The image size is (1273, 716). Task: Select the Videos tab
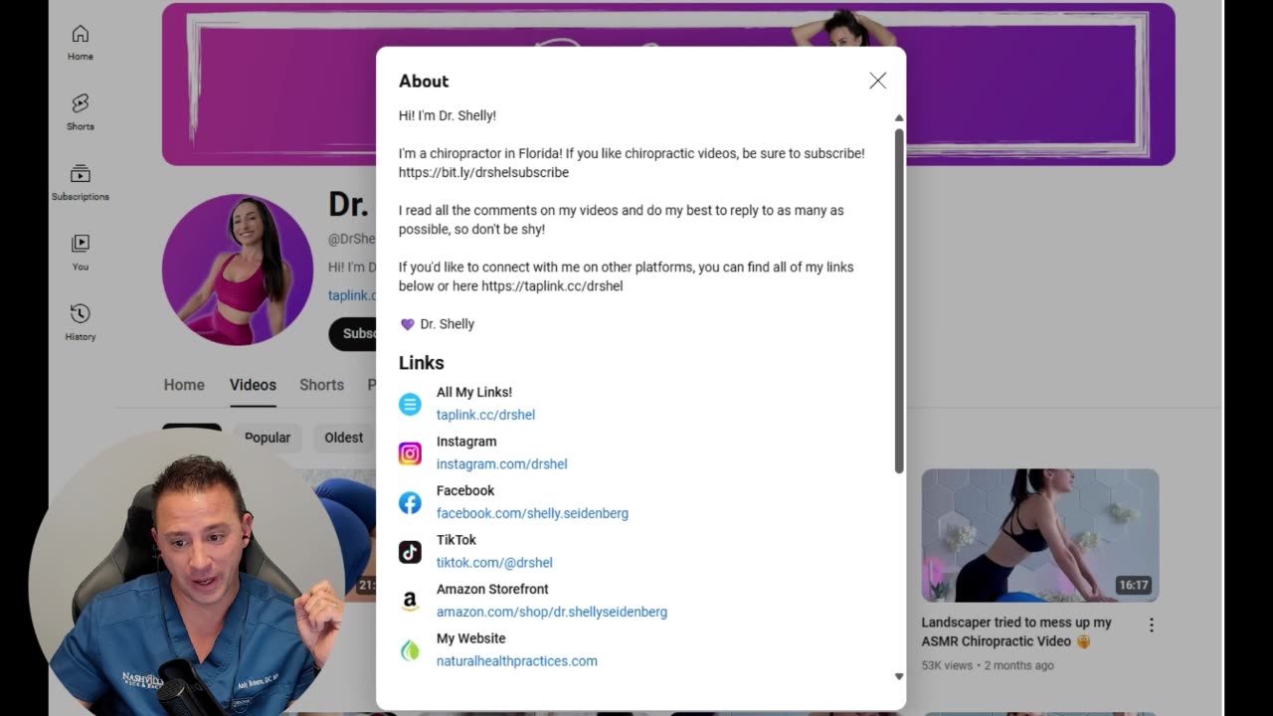(253, 385)
